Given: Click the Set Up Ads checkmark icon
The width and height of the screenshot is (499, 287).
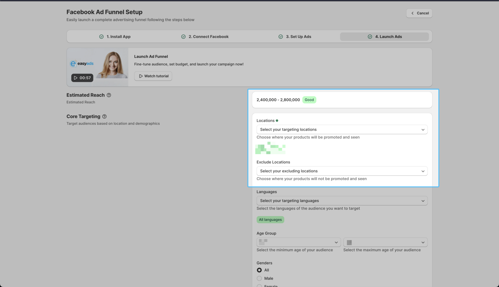Looking at the screenshot, I should (x=281, y=37).
